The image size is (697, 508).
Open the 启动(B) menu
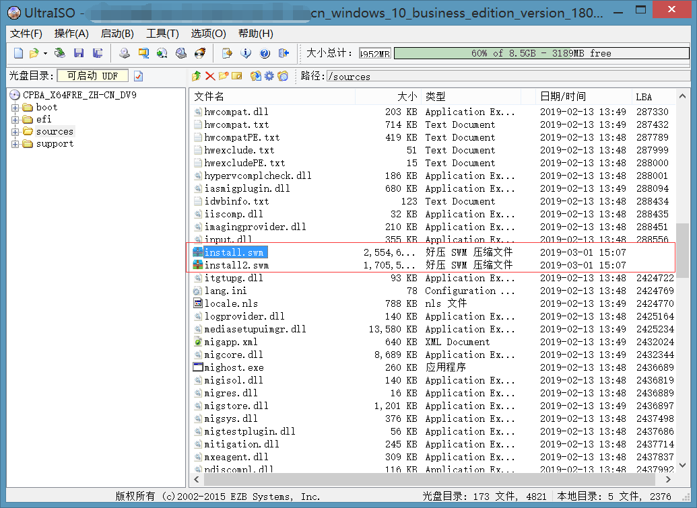(117, 33)
